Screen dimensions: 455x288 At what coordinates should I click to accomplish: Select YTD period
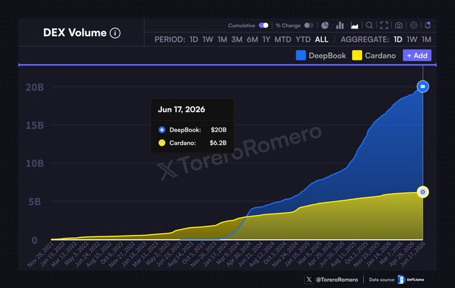click(x=303, y=40)
